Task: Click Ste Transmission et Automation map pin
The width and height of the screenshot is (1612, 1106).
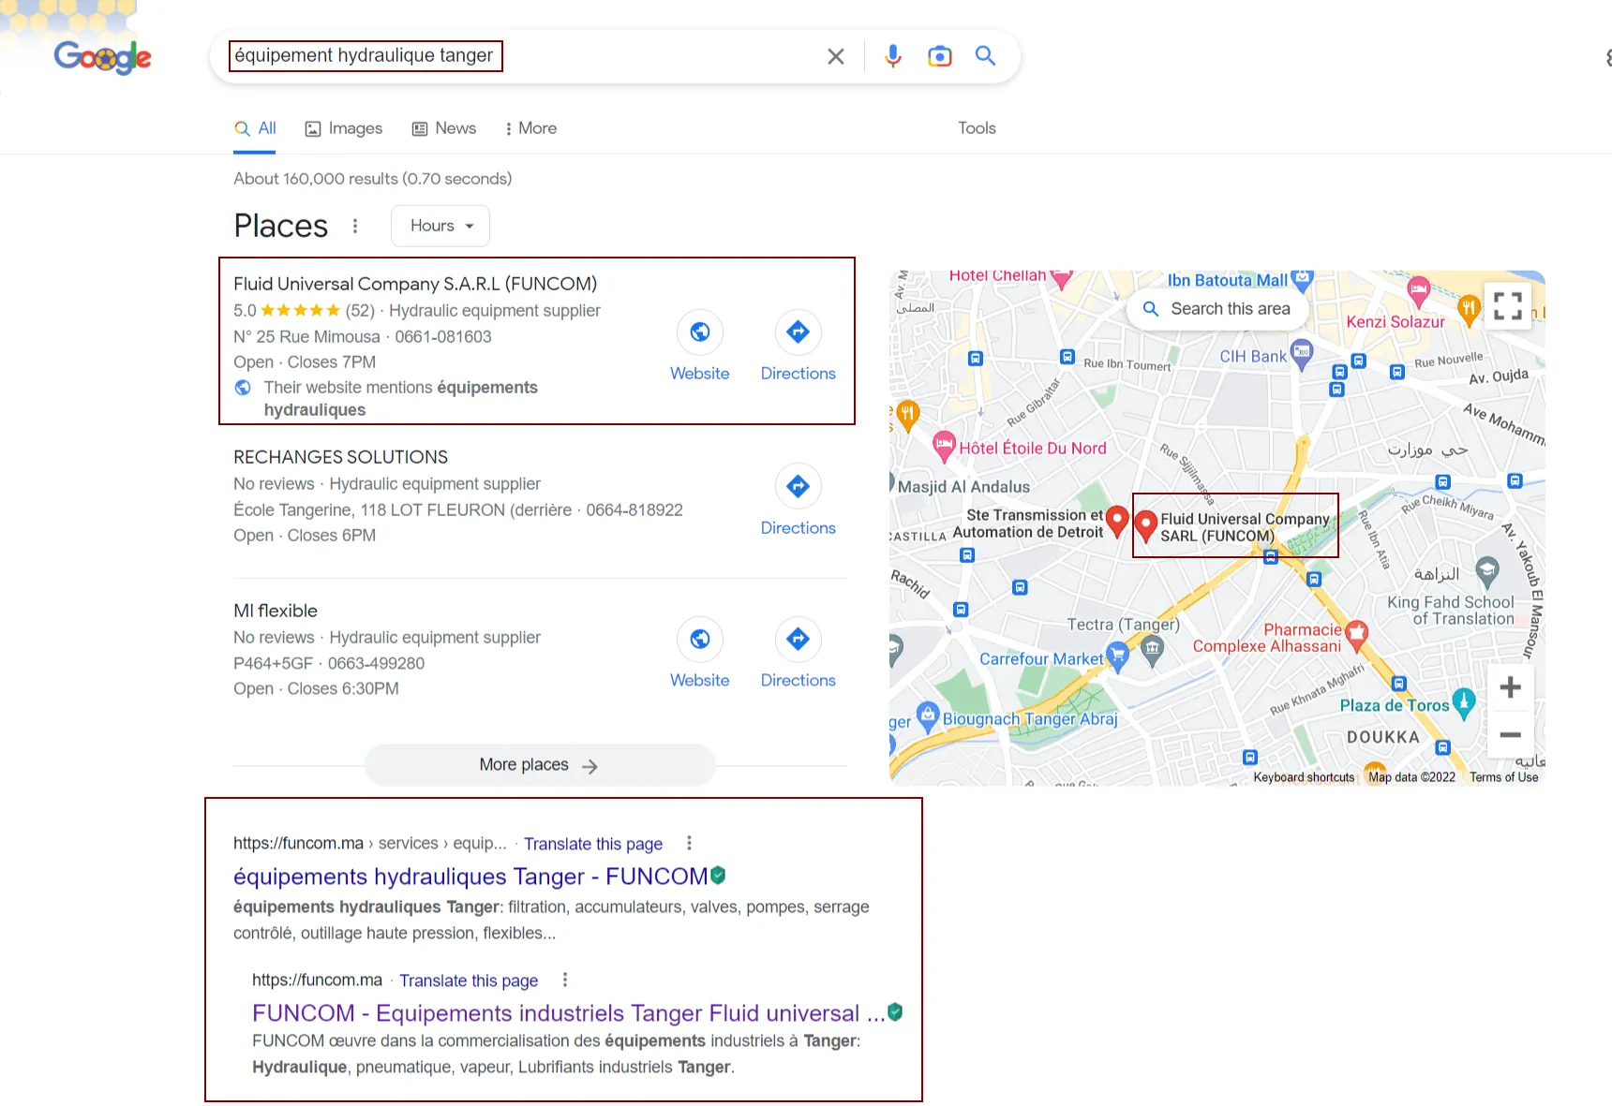Action: [1117, 521]
